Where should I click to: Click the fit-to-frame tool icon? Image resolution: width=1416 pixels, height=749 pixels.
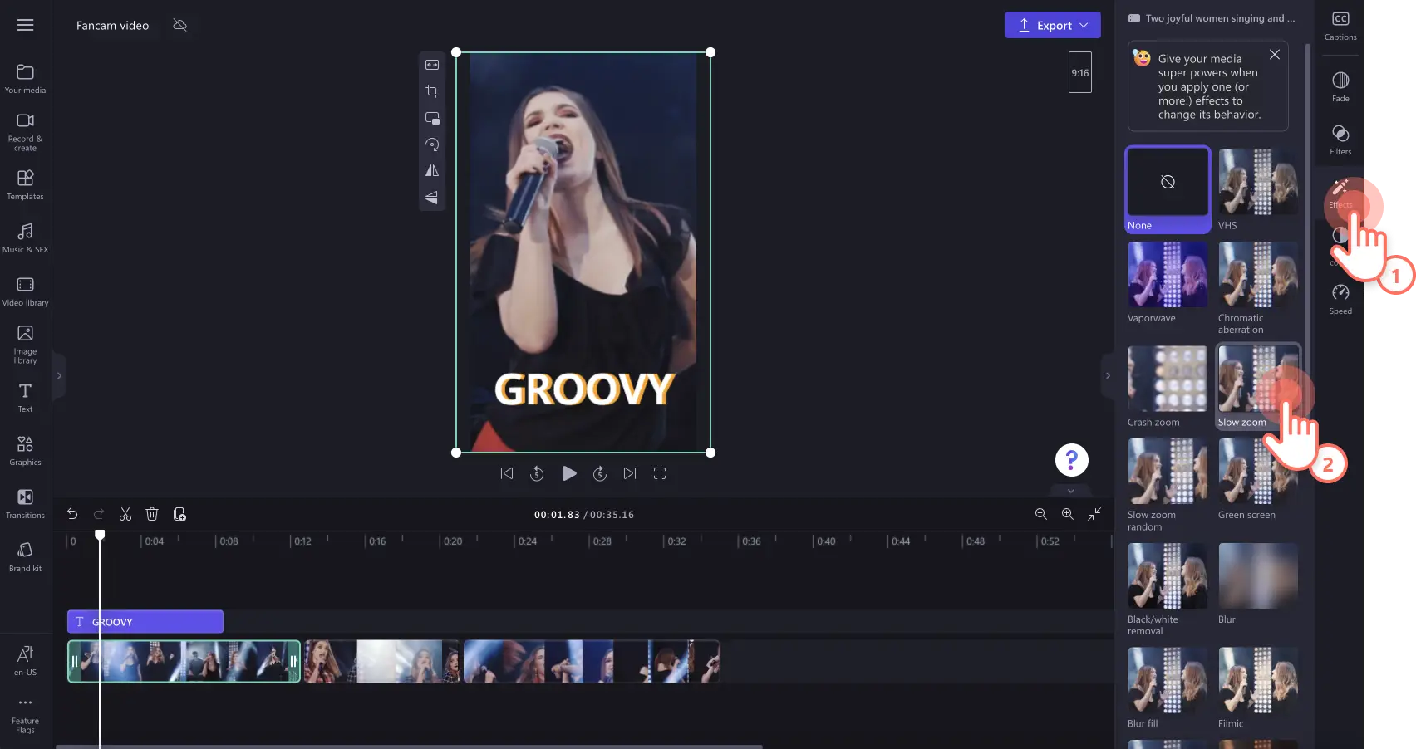[x=432, y=65]
